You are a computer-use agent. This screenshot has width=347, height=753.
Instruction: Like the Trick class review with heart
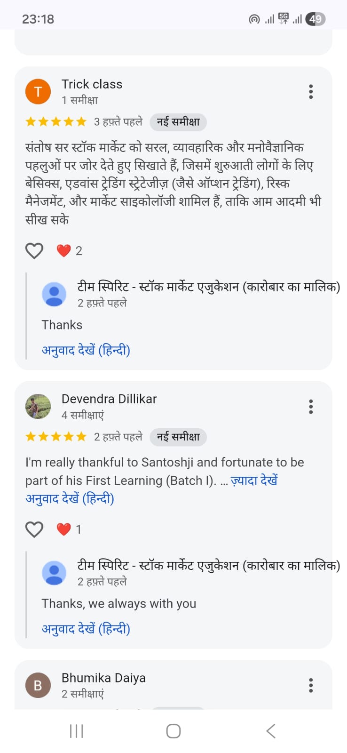34,251
